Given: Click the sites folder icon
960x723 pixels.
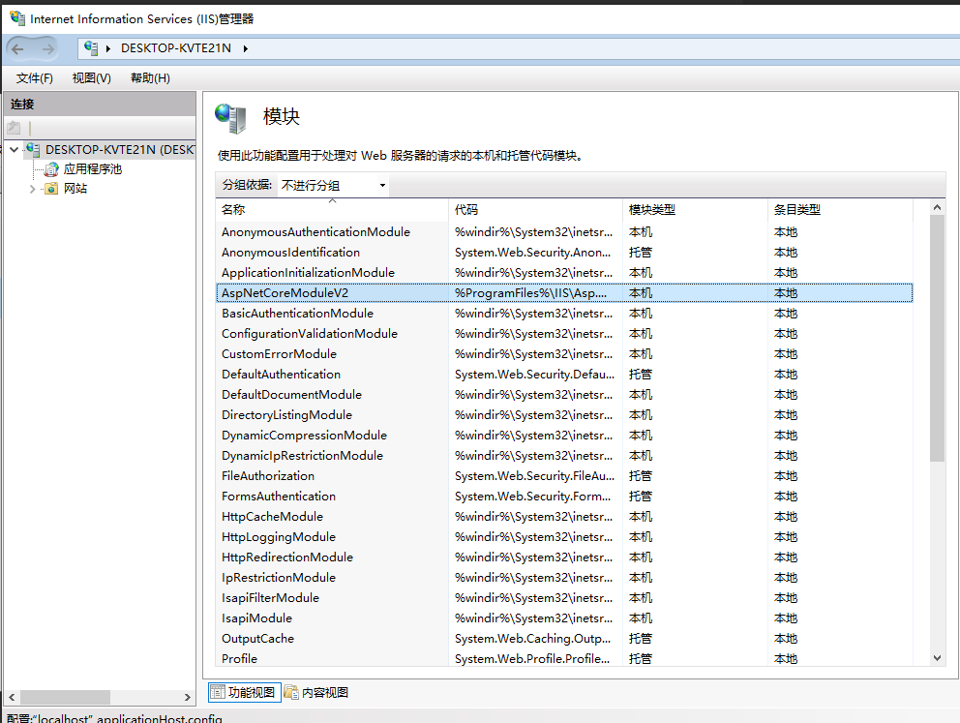Looking at the screenshot, I should coord(51,189).
